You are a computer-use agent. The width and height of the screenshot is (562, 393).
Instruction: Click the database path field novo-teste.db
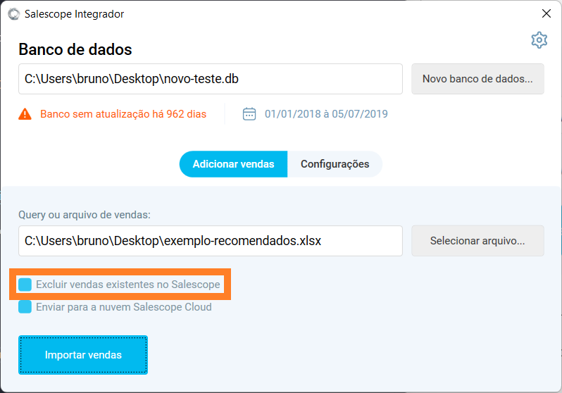pos(211,79)
